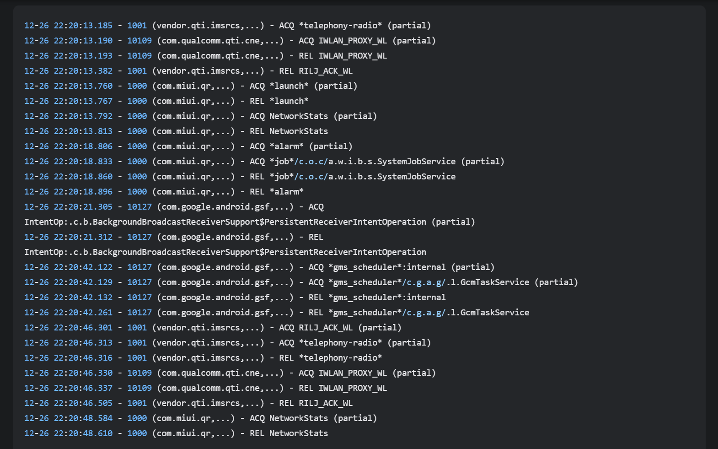Click the timestamp 22:20:21.312

[x=83, y=237]
